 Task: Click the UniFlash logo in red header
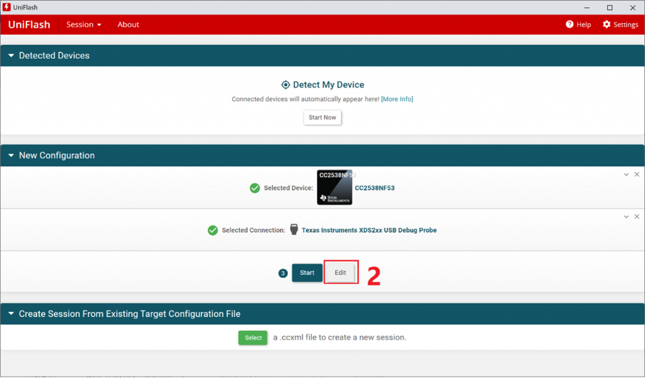[x=29, y=25]
